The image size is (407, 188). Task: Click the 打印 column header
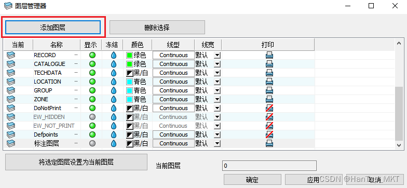pyautogui.click(x=268, y=45)
